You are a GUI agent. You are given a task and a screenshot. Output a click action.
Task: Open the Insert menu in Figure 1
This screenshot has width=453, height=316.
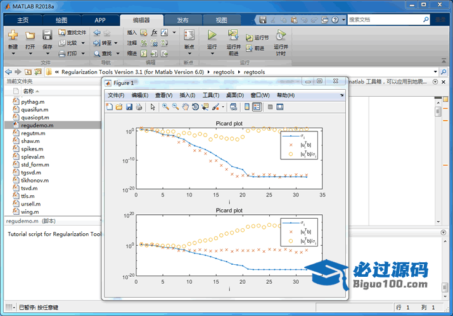187,95
